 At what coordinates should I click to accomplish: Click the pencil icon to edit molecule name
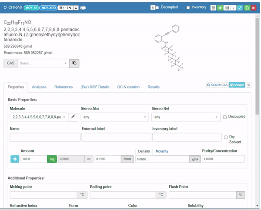tap(73, 117)
